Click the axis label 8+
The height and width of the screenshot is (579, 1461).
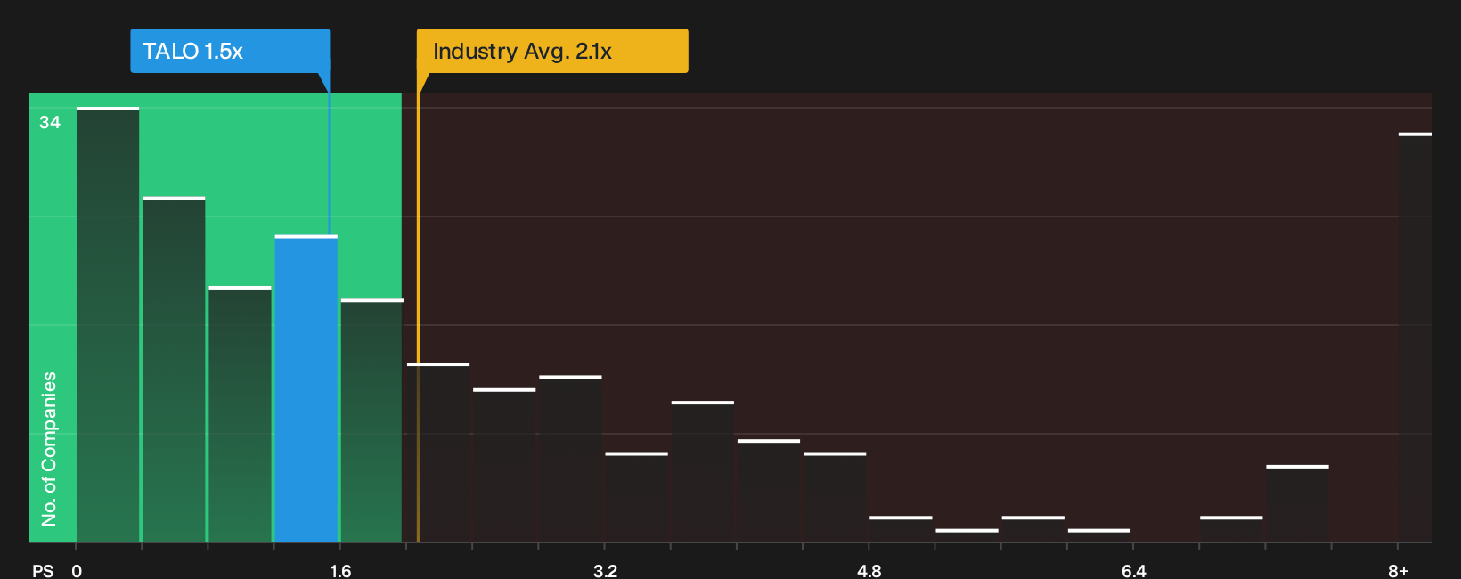click(x=1399, y=570)
